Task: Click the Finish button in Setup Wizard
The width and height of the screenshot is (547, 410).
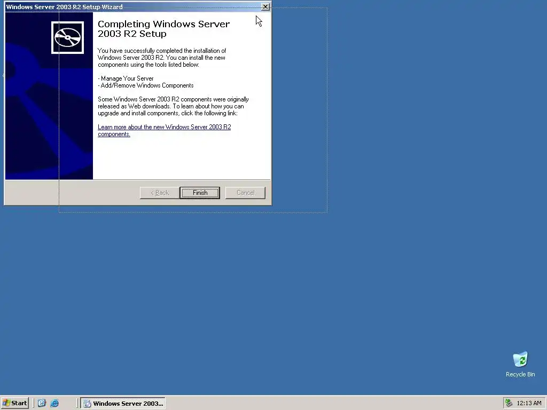Action: tap(200, 193)
